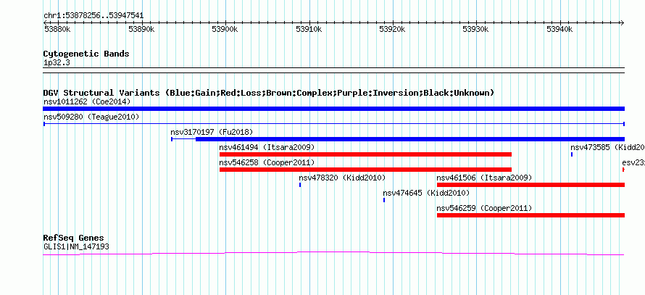Click the GLIS1|NM_147193 gene label
645x295 pixels.
coord(76,247)
